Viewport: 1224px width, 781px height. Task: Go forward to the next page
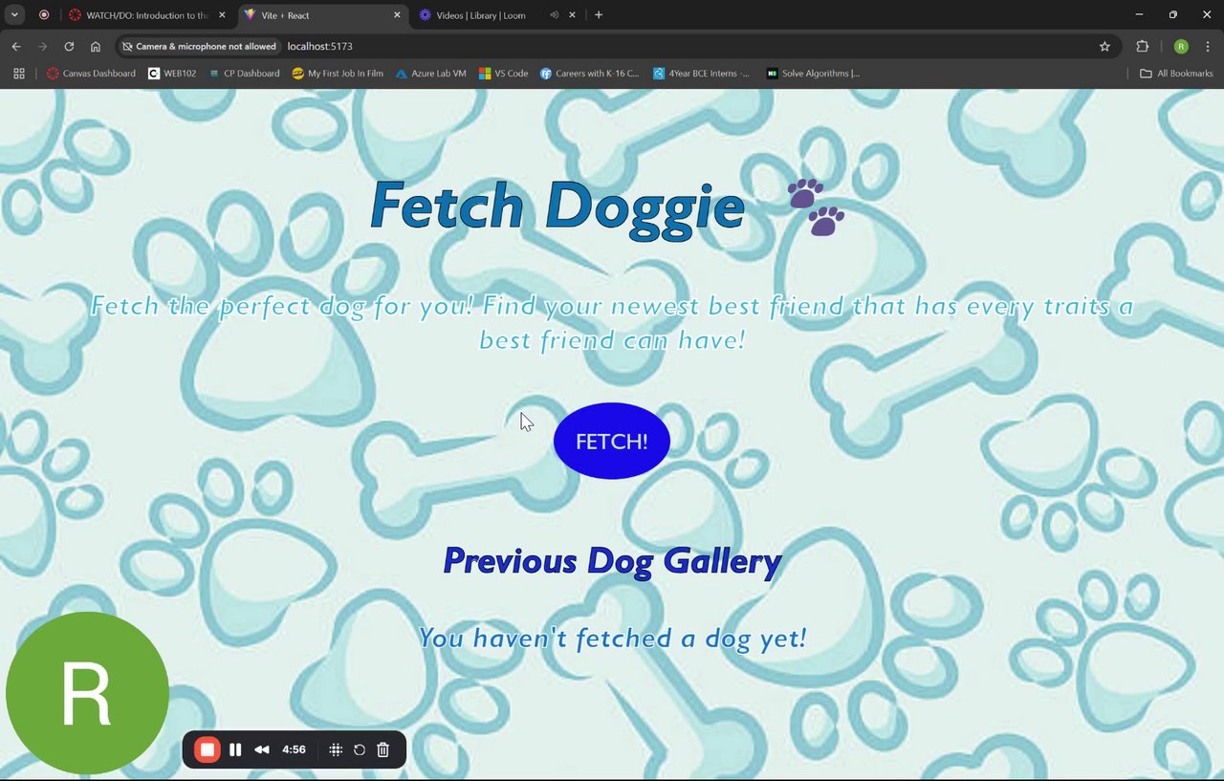point(42,46)
